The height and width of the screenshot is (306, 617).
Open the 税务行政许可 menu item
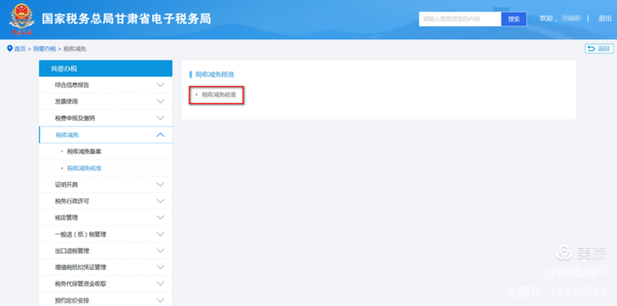coord(105,201)
